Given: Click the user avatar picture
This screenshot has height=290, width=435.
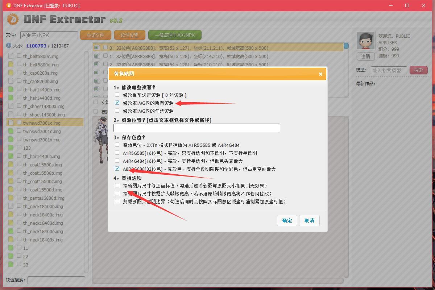Looking at the screenshot, I should click(x=365, y=41).
